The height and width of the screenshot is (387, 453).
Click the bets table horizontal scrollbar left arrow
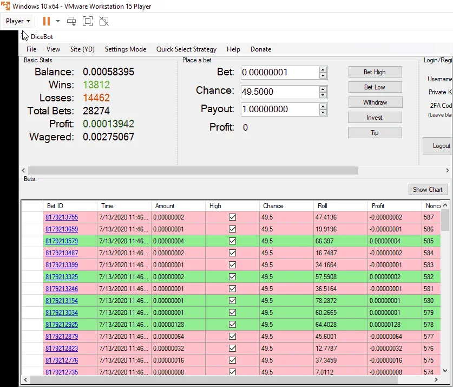pyautogui.click(x=25, y=379)
